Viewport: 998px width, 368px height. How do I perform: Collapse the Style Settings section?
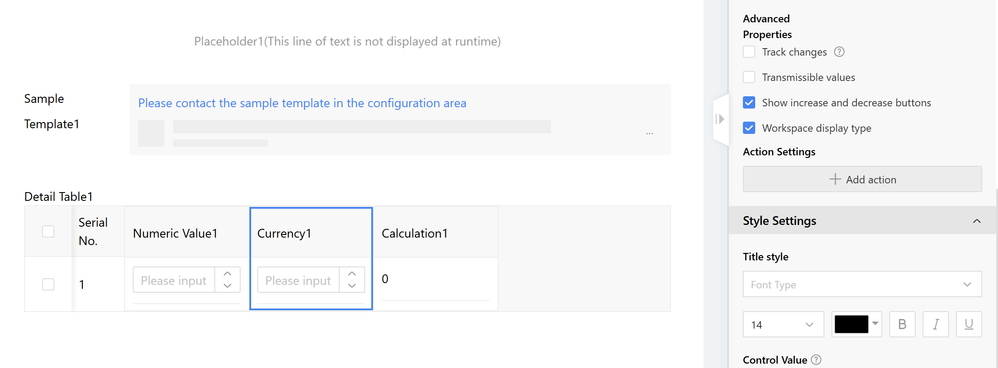pos(977,221)
